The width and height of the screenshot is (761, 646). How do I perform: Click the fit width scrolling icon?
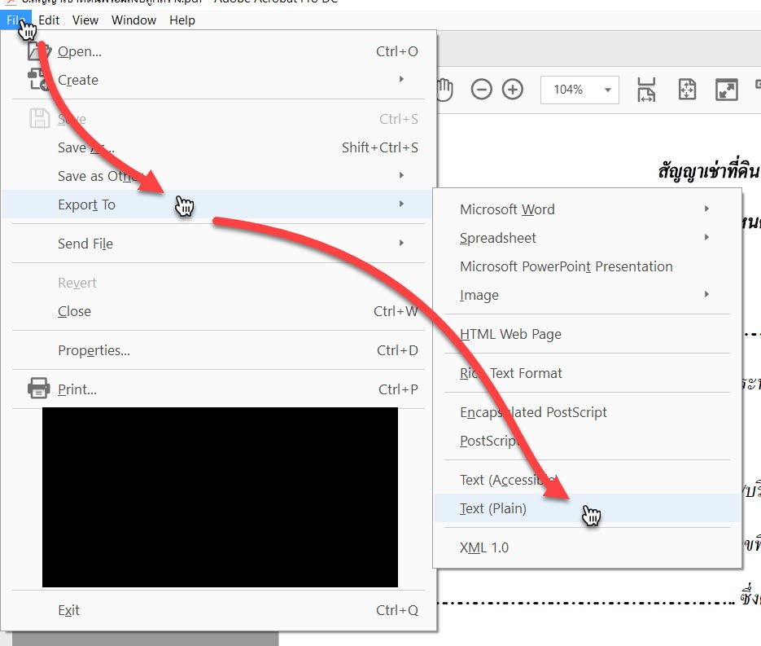pyautogui.click(x=646, y=90)
